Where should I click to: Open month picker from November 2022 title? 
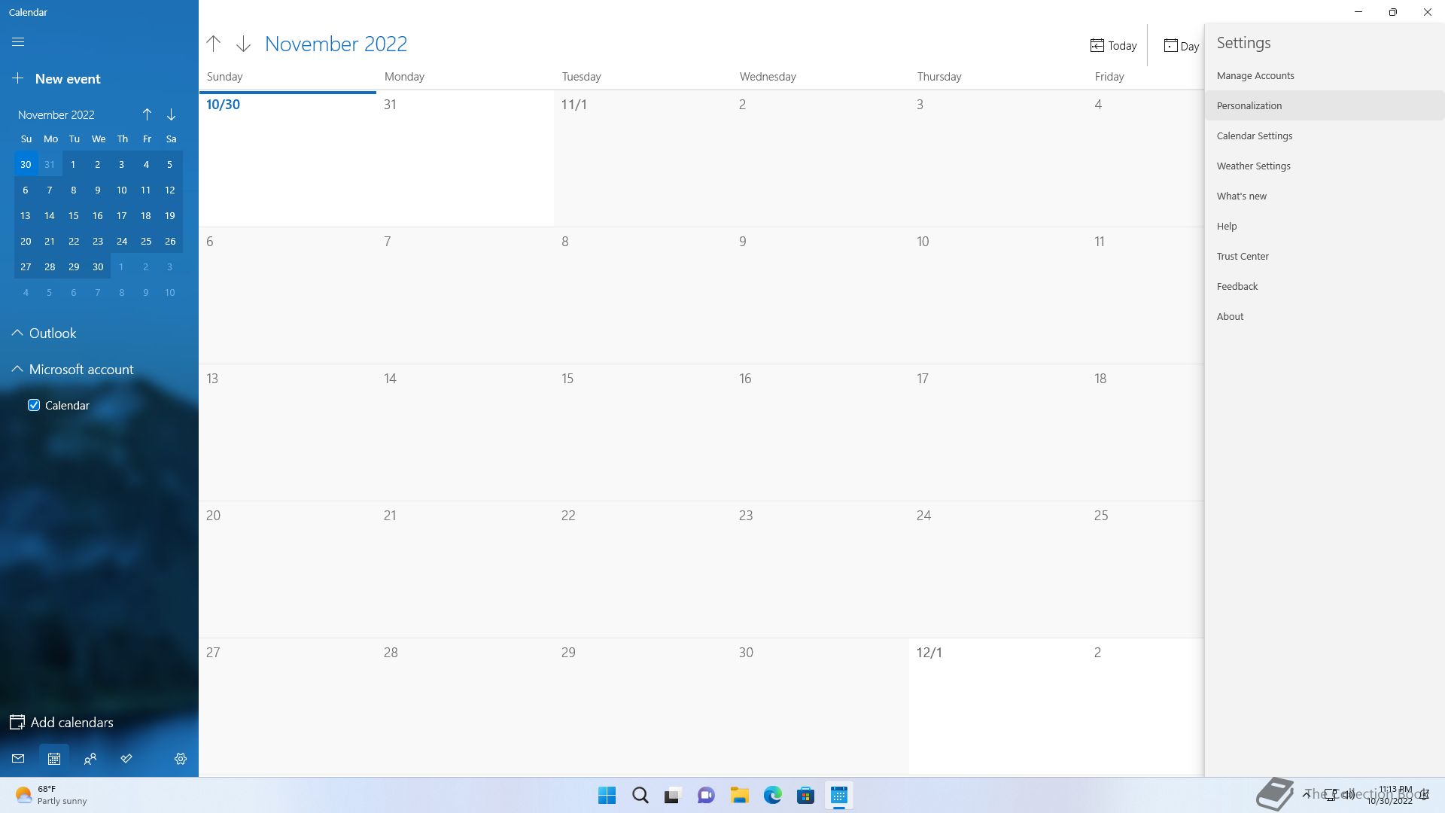coord(336,44)
